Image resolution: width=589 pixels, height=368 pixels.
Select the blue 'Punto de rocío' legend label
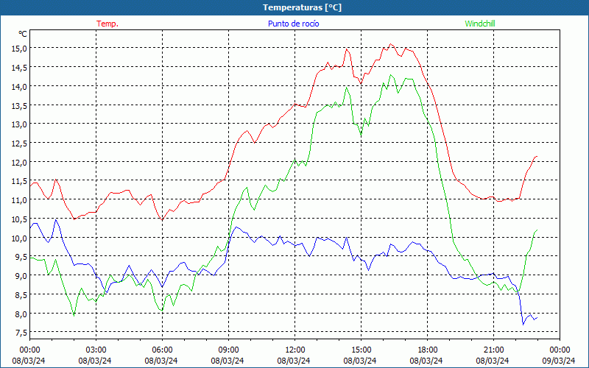pos(293,24)
